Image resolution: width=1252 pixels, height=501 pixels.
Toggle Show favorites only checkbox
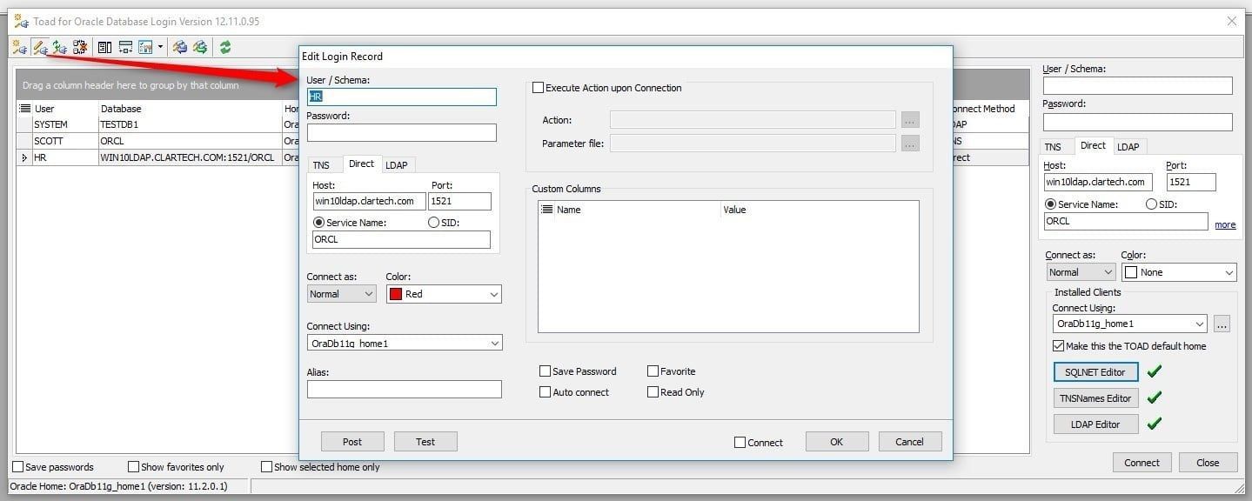click(x=133, y=467)
